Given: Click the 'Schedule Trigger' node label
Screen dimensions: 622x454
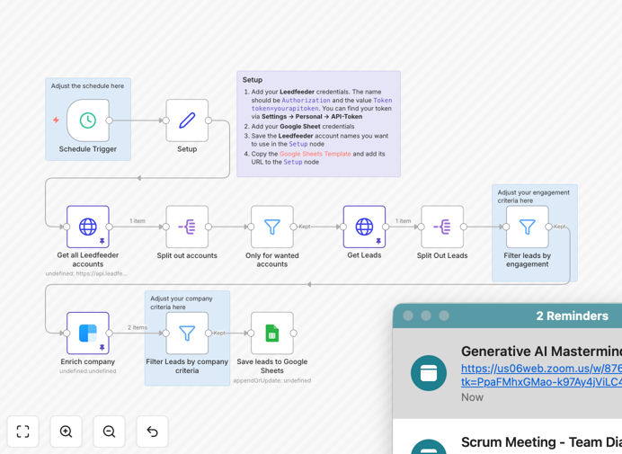Looking at the screenshot, I should pyautogui.click(x=88, y=149).
